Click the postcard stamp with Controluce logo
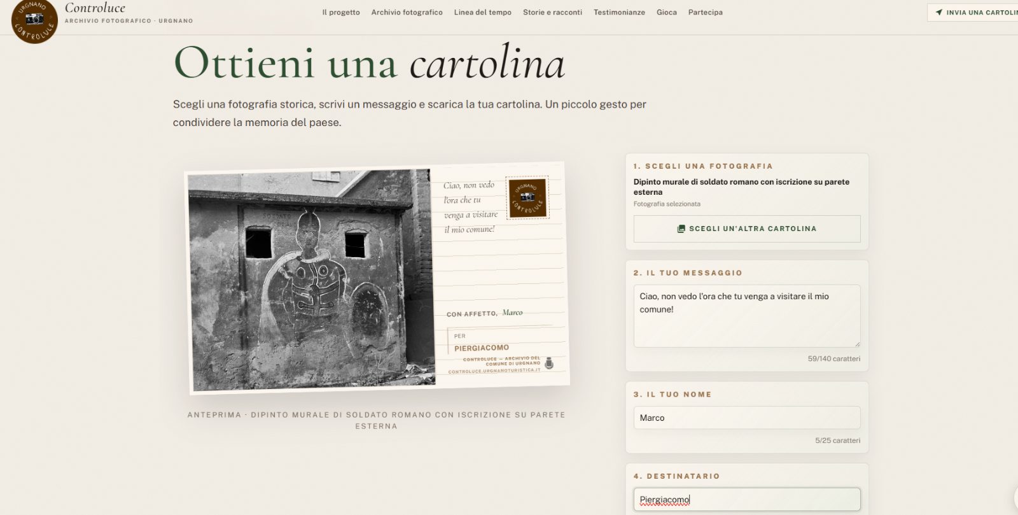The height and width of the screenshot is (515, 1018). [x=527, y=198]
